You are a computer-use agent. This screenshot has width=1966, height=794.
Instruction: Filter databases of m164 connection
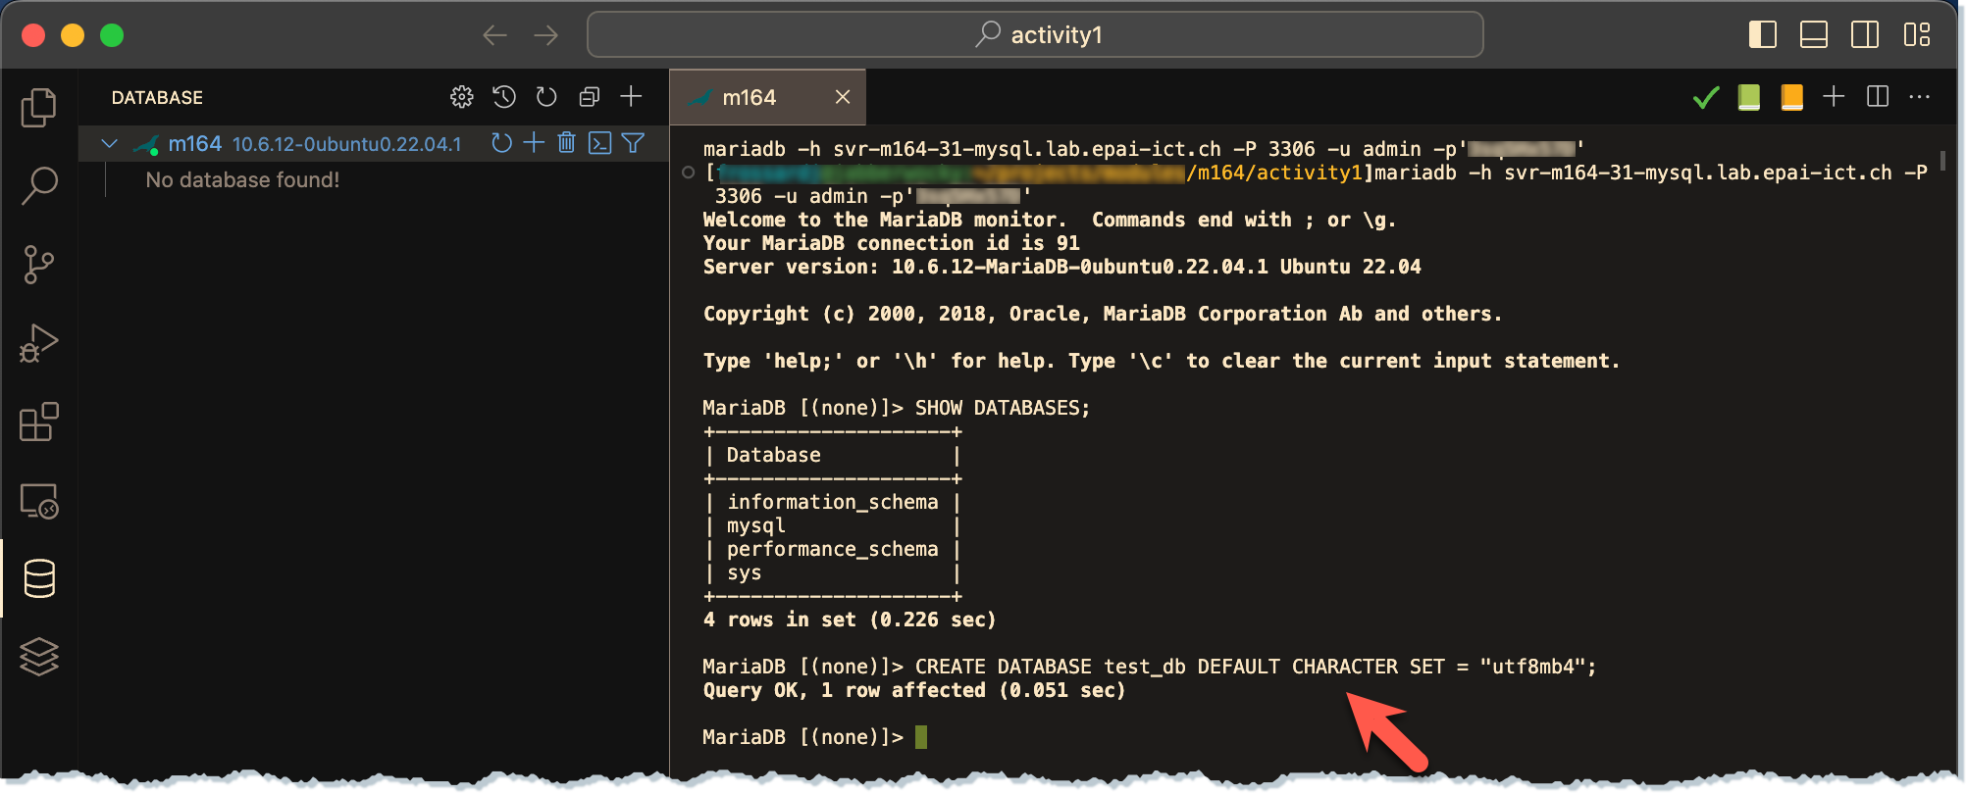point(633,143)
